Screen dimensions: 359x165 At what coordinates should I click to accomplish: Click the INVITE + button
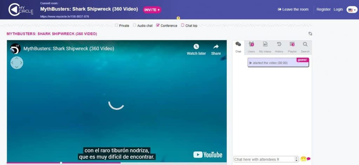click(152, 10)
